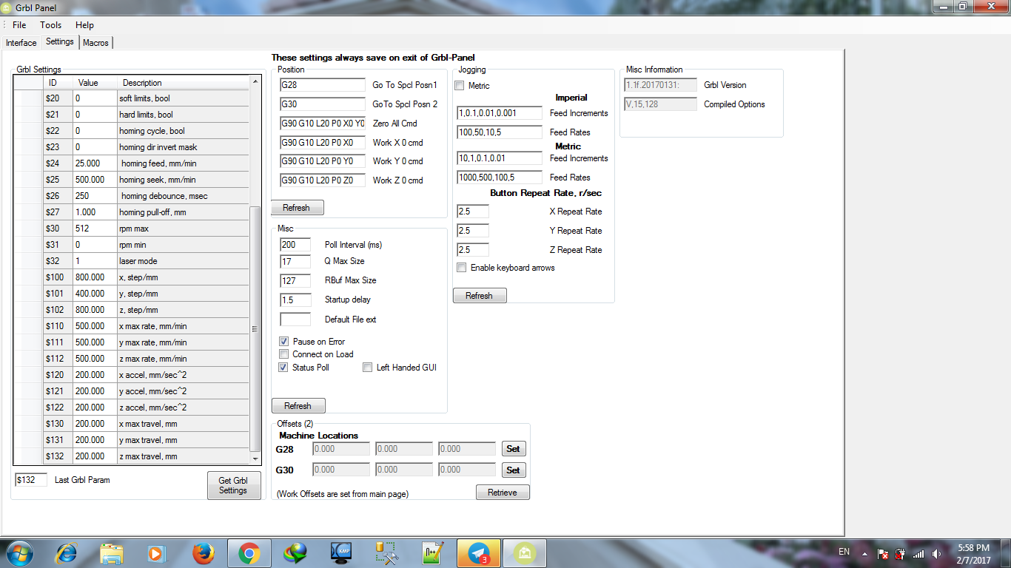Screen dimensions: 1011x568
Task: Enable Left Handed GUI checkbox
Action: coord(368,368)
